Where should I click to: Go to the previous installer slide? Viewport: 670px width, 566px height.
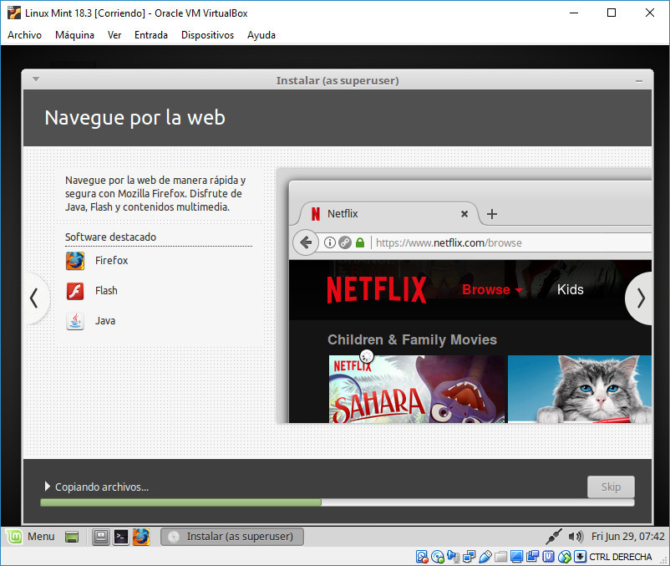coord(35,298)
